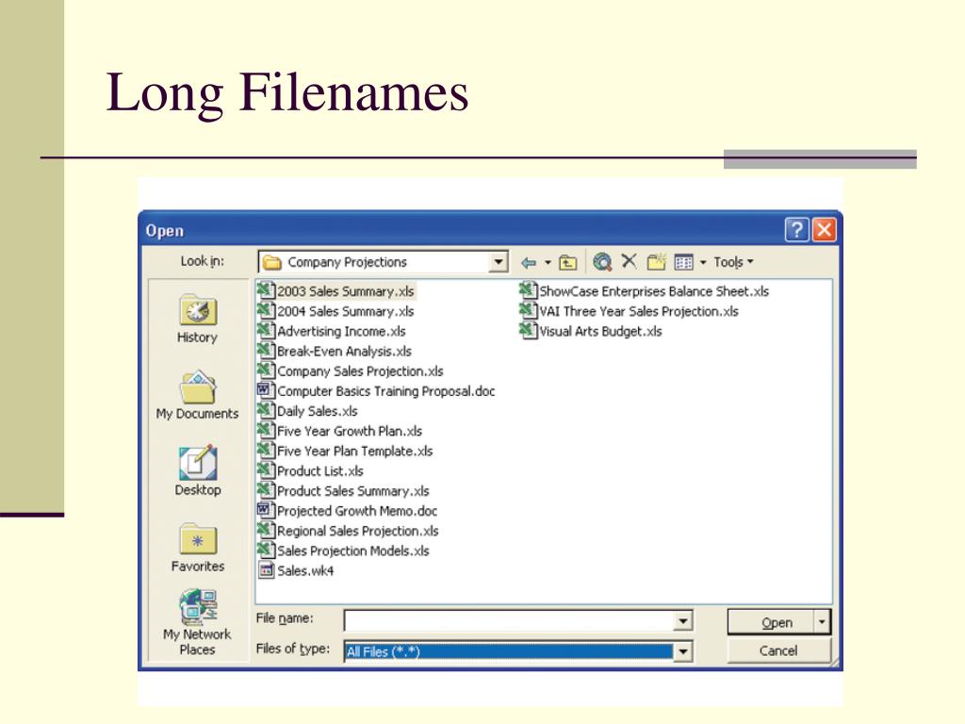Open the Back button history dropdown arrow

pos(548,263)
